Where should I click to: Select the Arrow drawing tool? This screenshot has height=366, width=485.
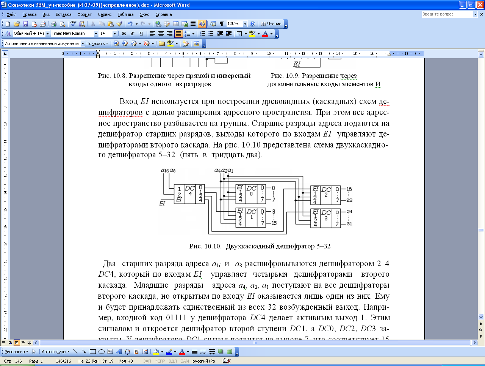(x=84, y=352)
